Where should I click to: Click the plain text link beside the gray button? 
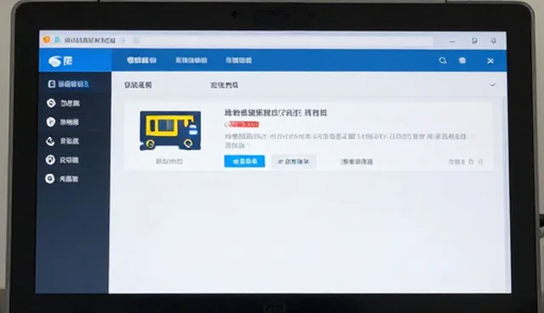click(x=357, y=162)
